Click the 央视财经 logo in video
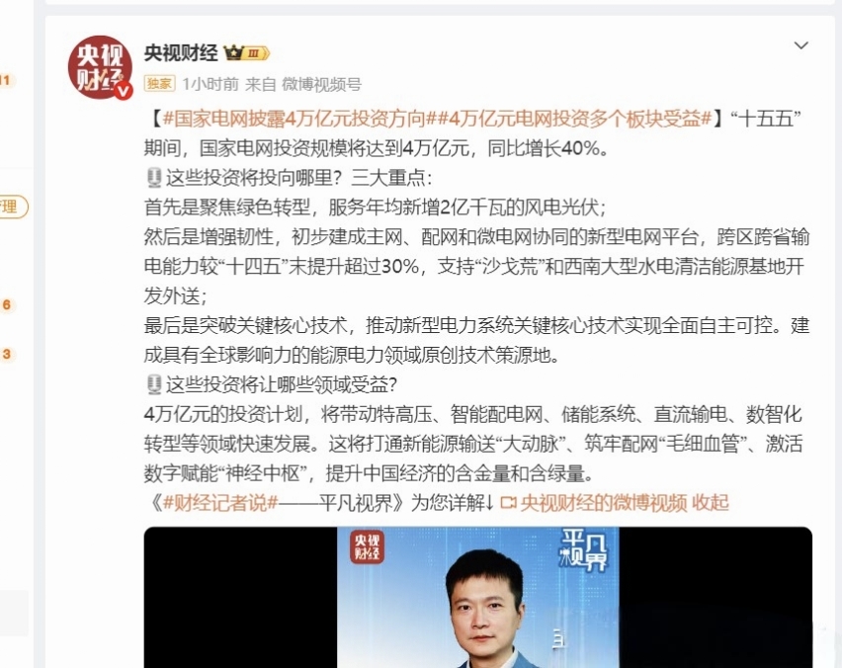Image resolution: width=842 pixels, height=668 pixels. (368, 546)
